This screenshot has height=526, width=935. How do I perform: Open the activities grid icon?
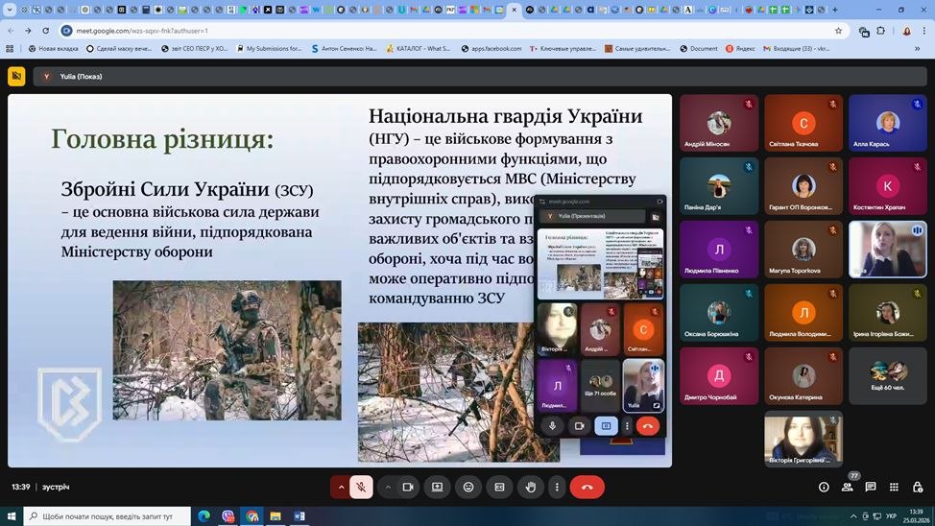pyautogui.click(x=895, y=488)
